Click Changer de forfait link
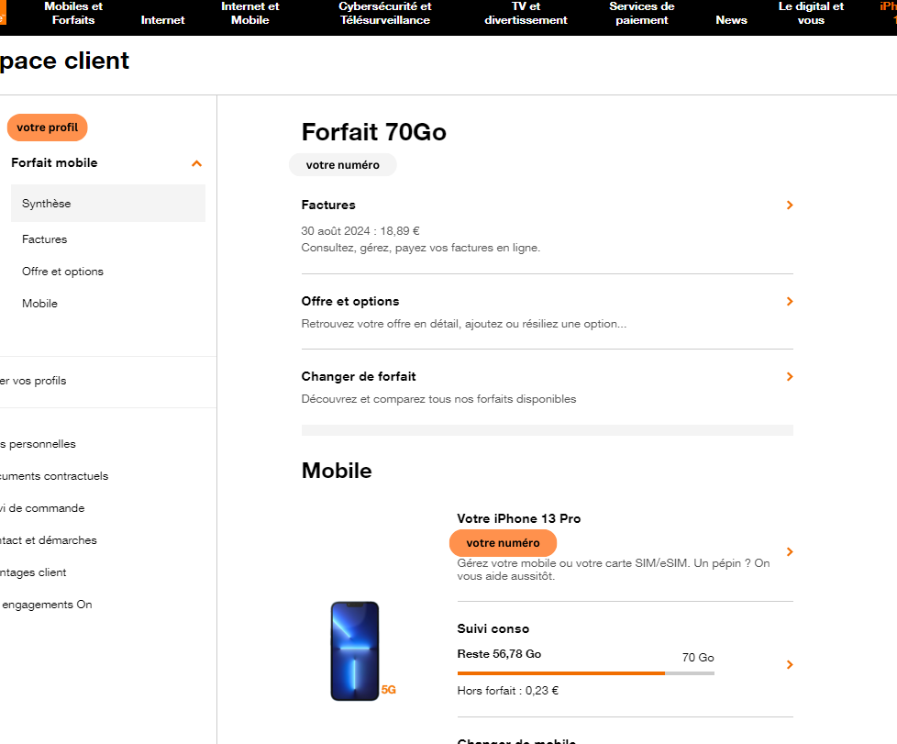897x744 pixels. click(x=359, y=377)
